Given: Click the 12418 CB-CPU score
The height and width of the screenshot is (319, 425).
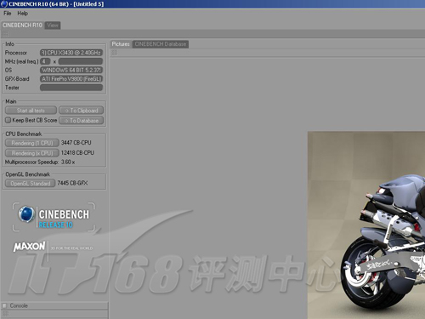Looking at the screenshot, I should coord(77,153).
